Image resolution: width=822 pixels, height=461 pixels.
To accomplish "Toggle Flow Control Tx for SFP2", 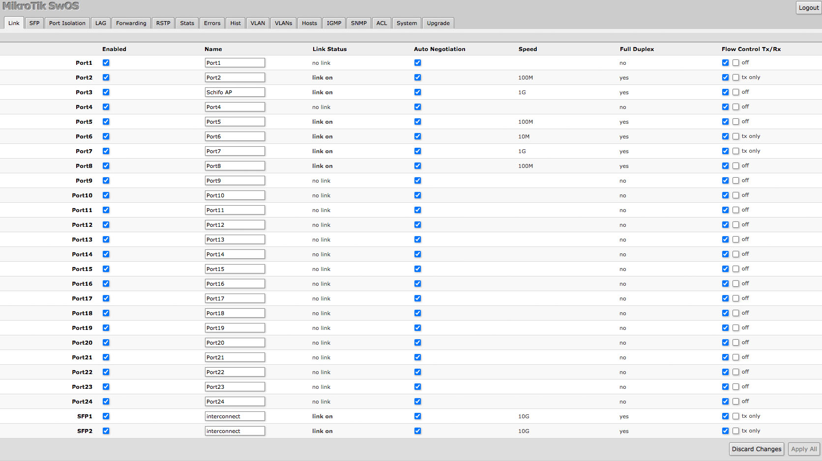I will click(x=726, y=431).
